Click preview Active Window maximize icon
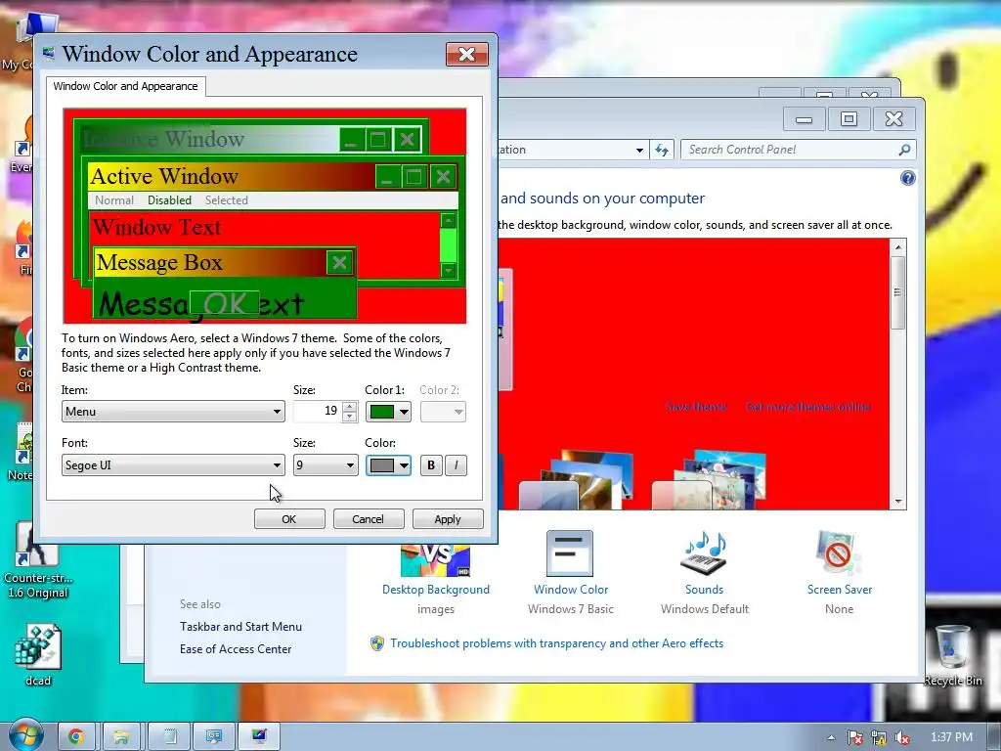 coord(414,177)
